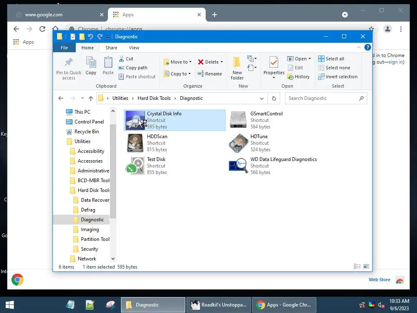Click Hard Disk Tools in breadcrumb path

click(154, 98)
